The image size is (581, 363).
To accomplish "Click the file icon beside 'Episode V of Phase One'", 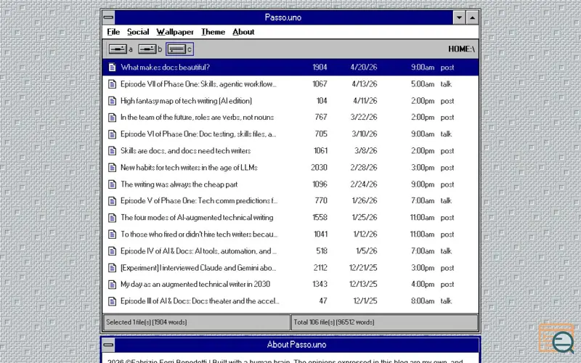I will coord(112,201).
